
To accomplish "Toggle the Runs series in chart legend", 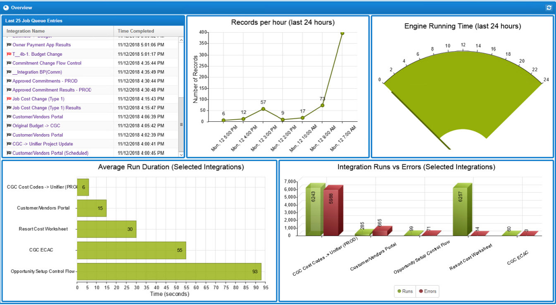I will (x=405, y=291).
